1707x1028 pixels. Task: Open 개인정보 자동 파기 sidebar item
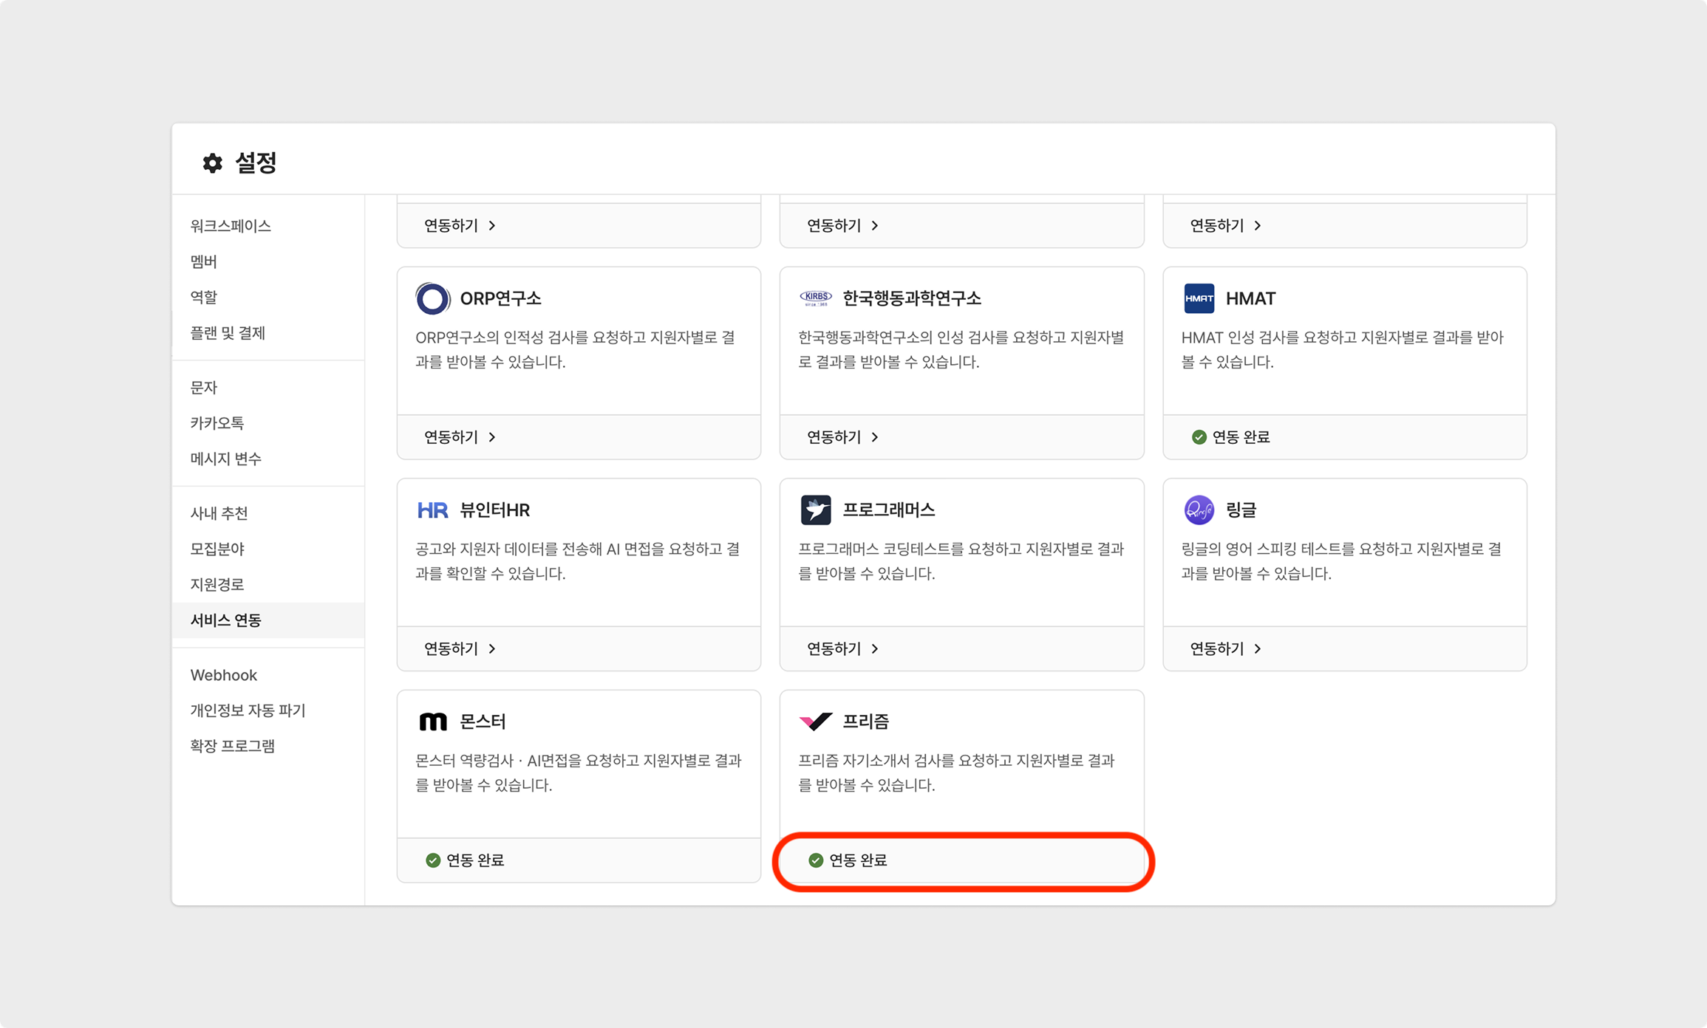[x=248, y=710]
